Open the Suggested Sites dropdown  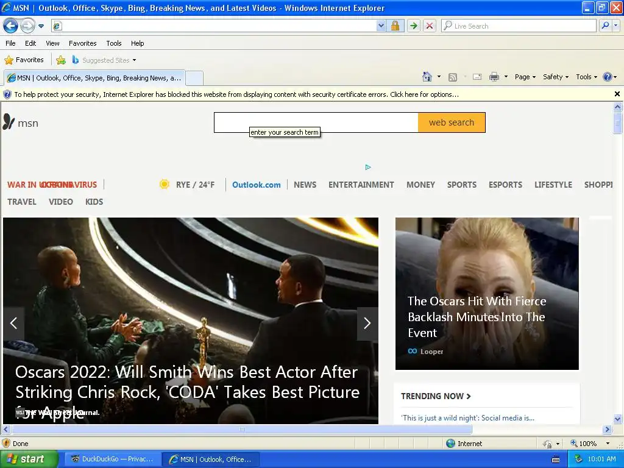pyautogui.click(x=104, y=60)
